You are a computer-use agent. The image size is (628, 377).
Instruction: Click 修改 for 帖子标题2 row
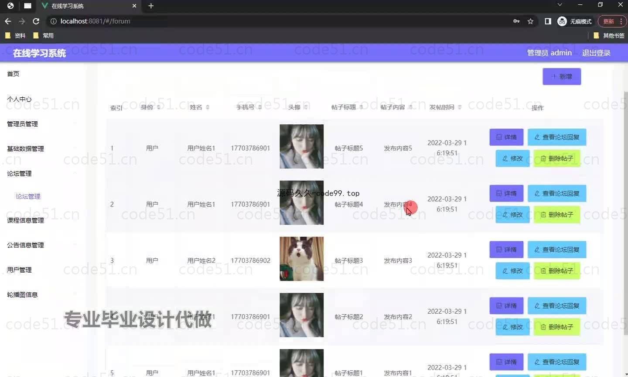(x=512, y=327)
